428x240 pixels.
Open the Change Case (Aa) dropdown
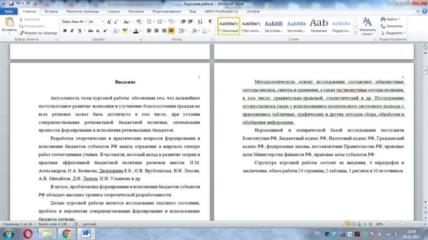click(127, 22)
